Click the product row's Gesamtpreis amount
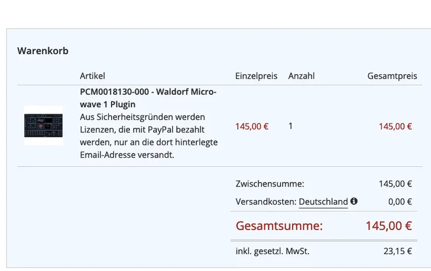 (x=395, y=126)
